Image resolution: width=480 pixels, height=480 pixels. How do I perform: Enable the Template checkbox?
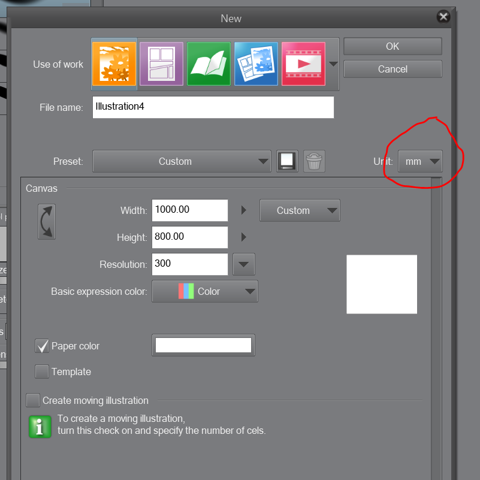tap(41, 372)
